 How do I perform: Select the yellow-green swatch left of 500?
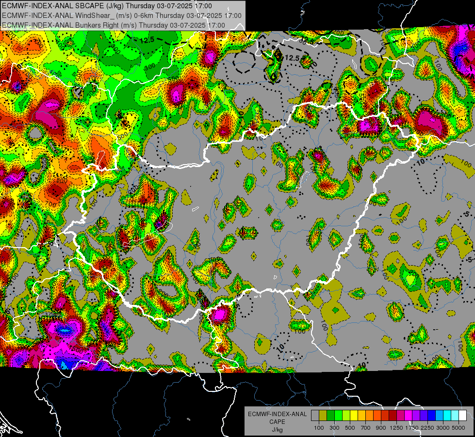pyautogui.click(x=346, y=415)
